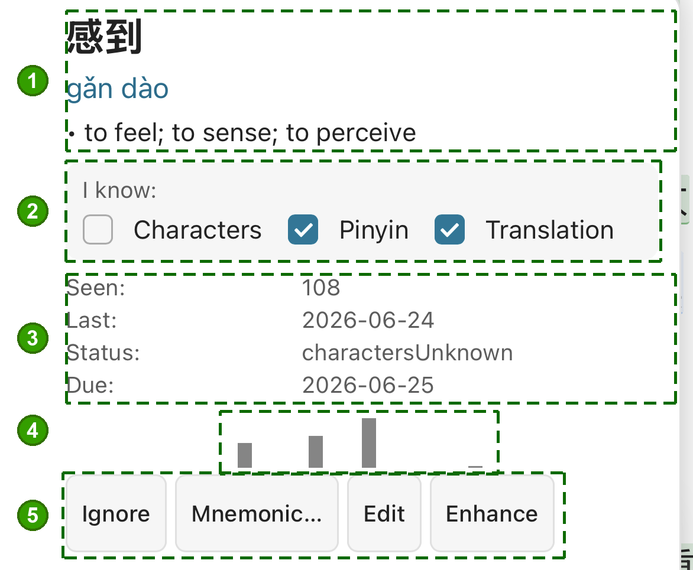Click the Enhance button
The width and height of the screenshot is (693, 570).
[492, 513]
